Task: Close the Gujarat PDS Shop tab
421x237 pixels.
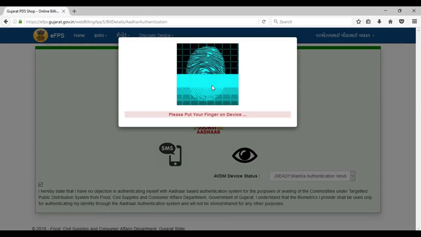Action: (x=63, y=11)
